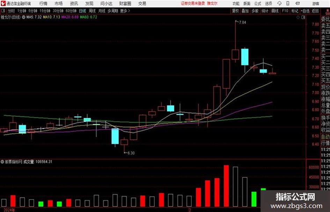
Task: Expand the 更多 periods list
Action: [x=125, y=11]
